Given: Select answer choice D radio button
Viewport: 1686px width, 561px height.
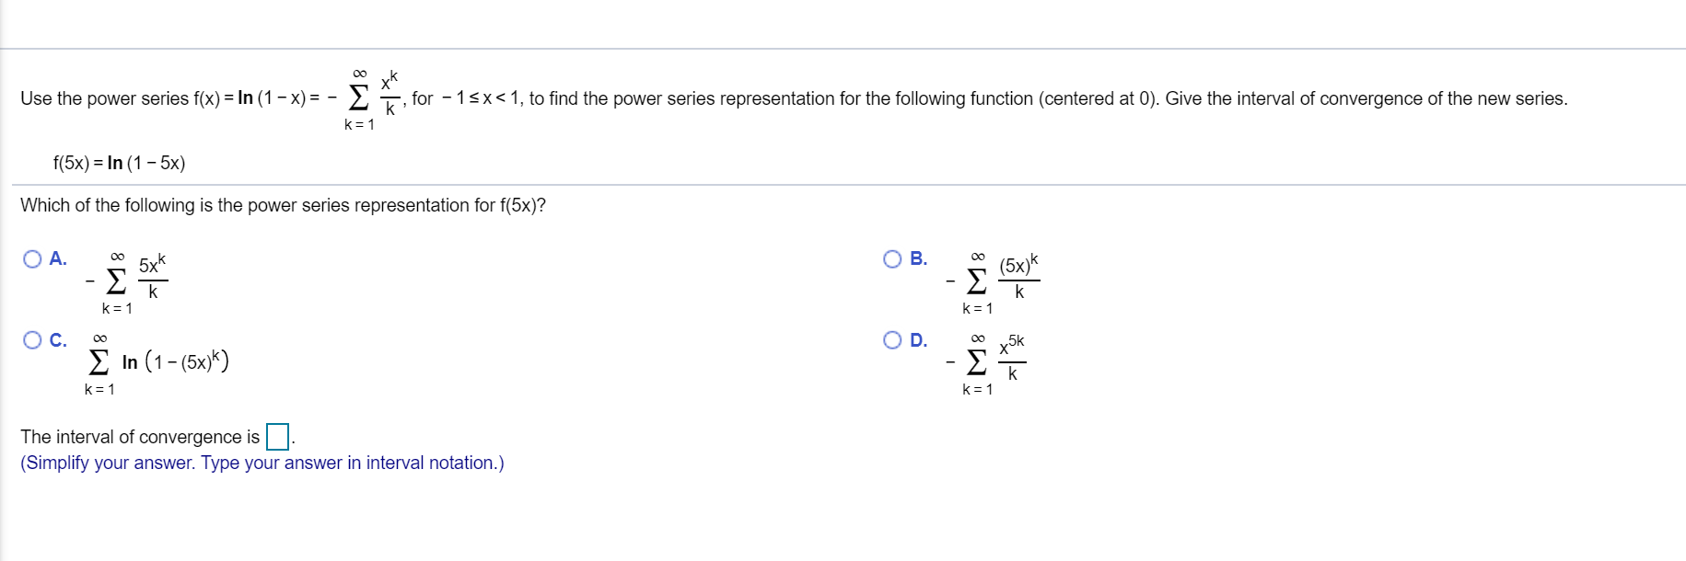Looking at the screenshot, I should pos(892,340).
